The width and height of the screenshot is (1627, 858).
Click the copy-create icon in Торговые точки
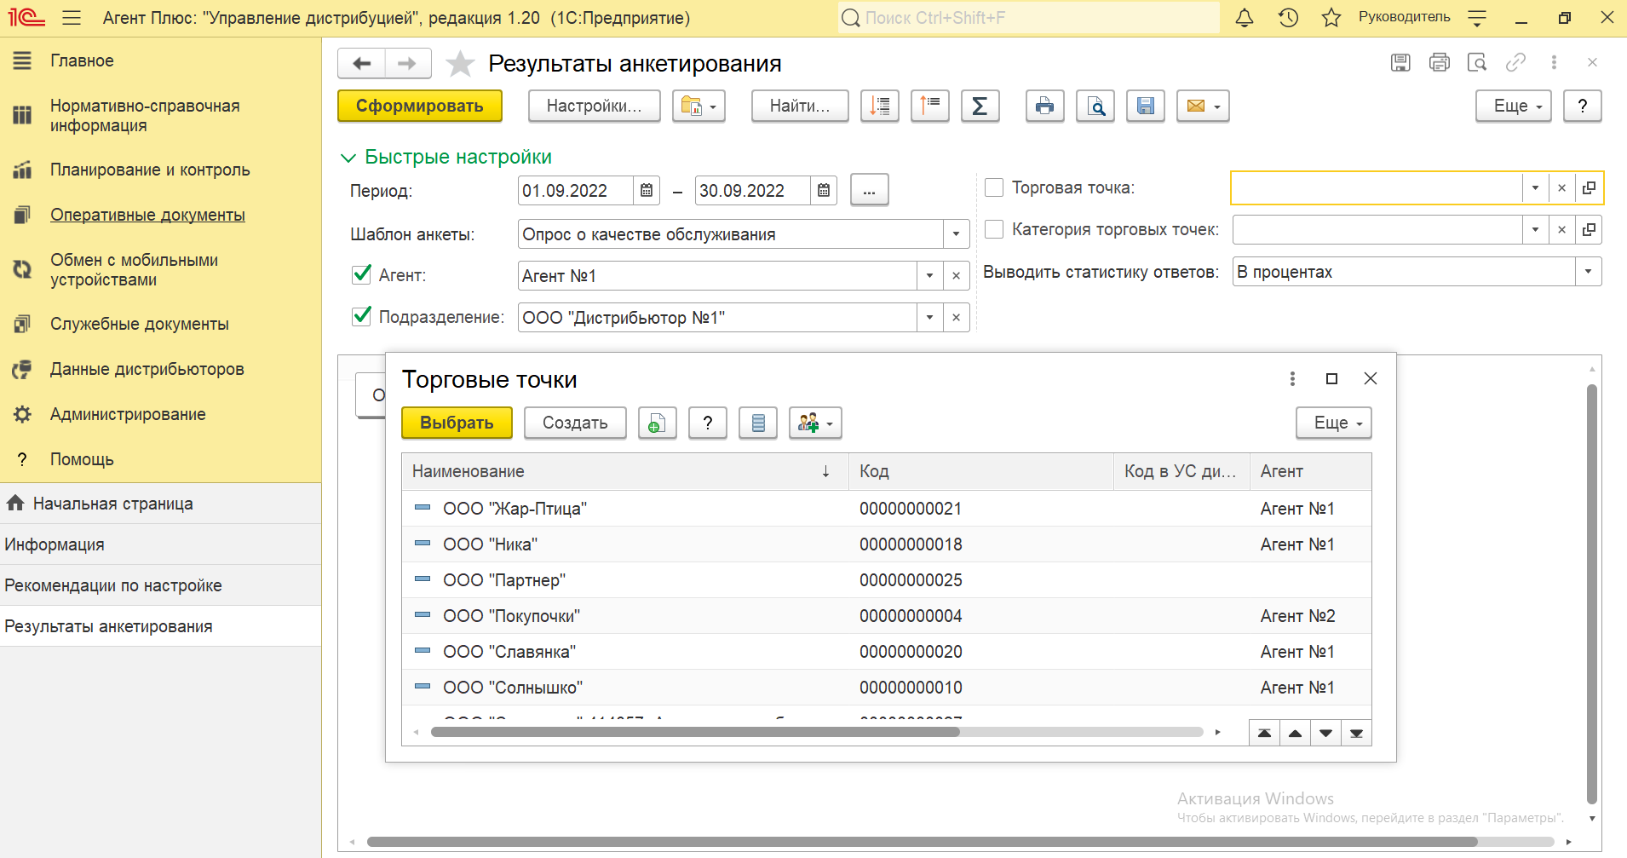click(x=658, y=423)
